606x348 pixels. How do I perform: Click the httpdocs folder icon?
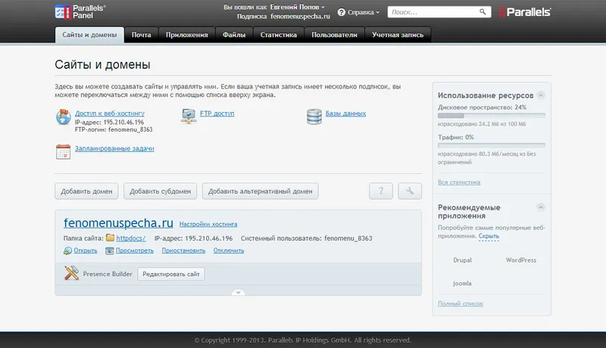tap(110, 238)
